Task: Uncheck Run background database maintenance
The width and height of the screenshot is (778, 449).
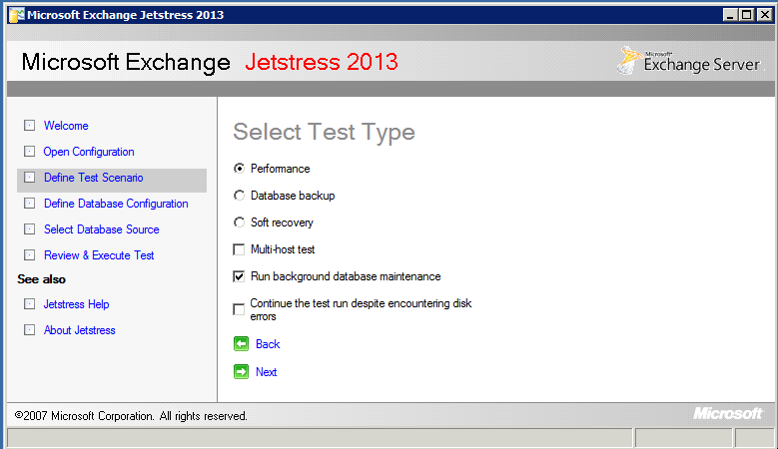Action: click(239, 276)
